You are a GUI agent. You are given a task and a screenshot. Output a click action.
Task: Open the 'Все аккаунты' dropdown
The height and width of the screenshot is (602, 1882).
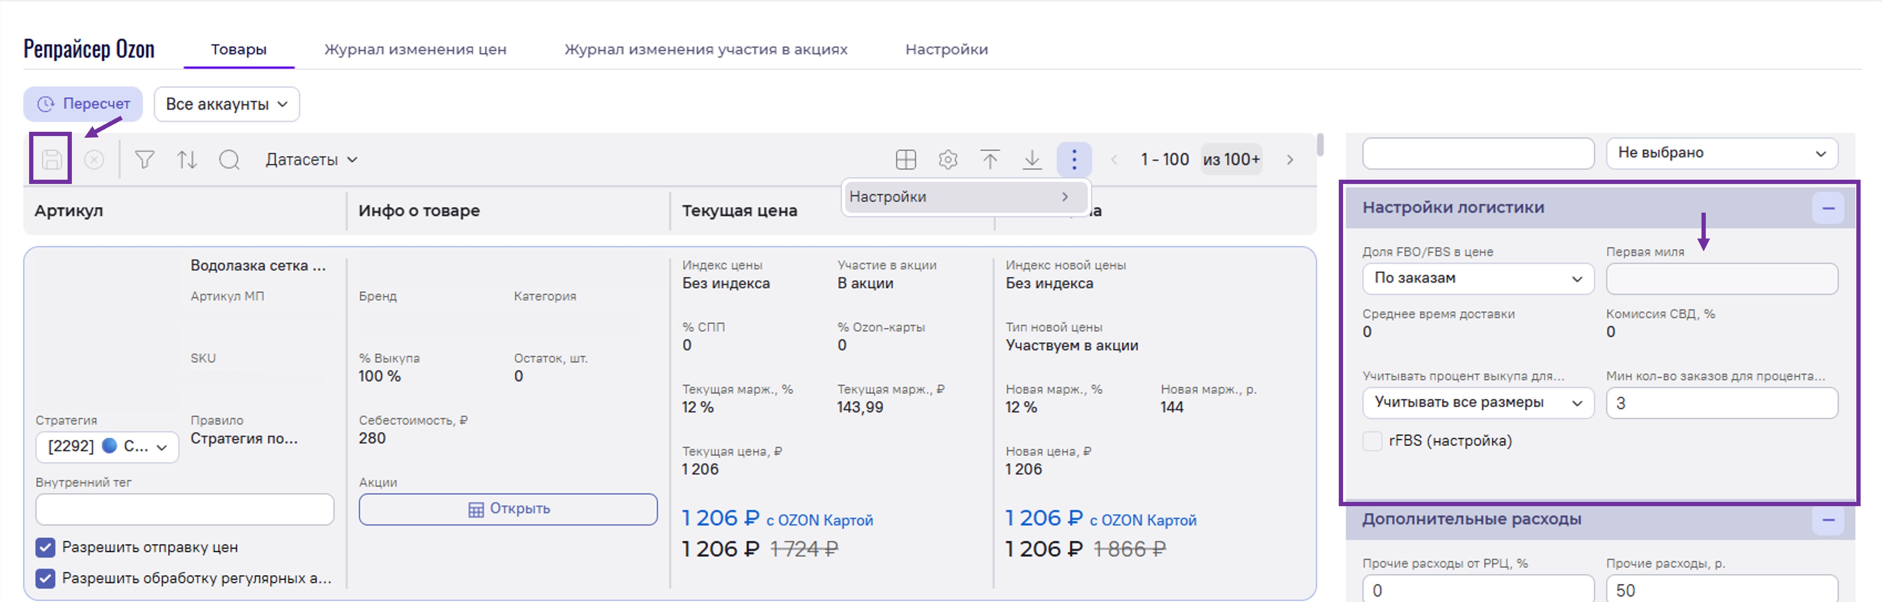[227, 104]
